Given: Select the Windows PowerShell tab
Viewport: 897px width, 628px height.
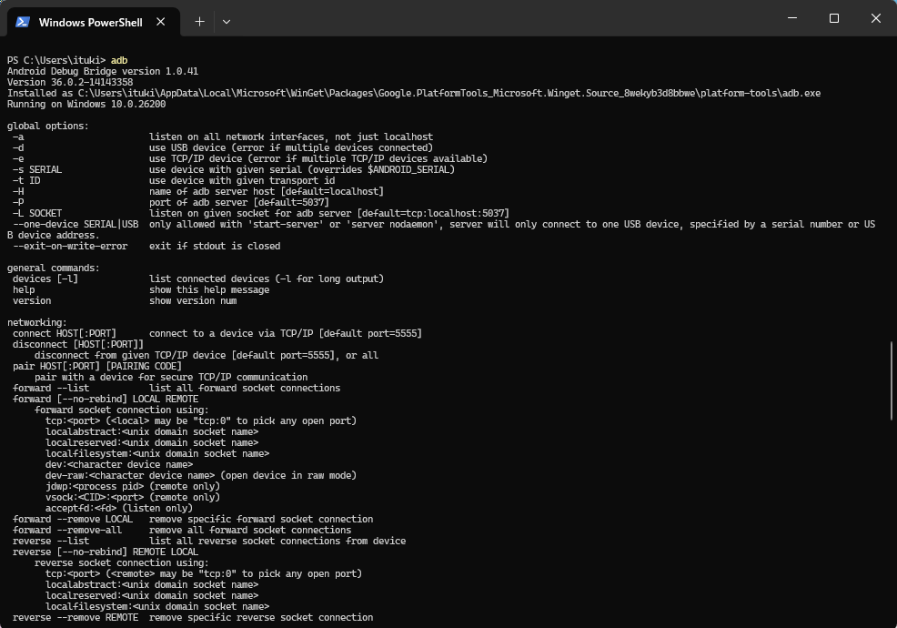Looking at the screenshot, I should [x=94, y=22].
